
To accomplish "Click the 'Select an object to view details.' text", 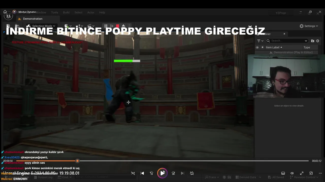I will click(x=289, y=106).
